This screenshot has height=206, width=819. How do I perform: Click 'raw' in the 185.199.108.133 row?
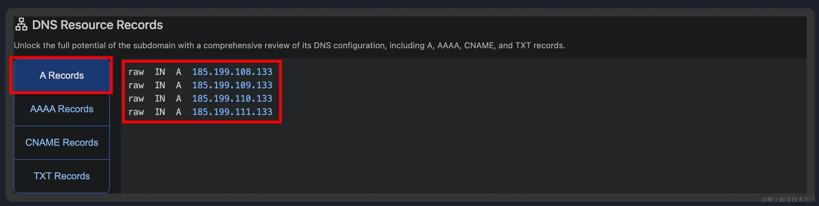click(136, 72)
